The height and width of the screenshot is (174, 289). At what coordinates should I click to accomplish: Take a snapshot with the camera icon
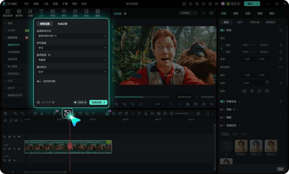[x=196, y=104]
